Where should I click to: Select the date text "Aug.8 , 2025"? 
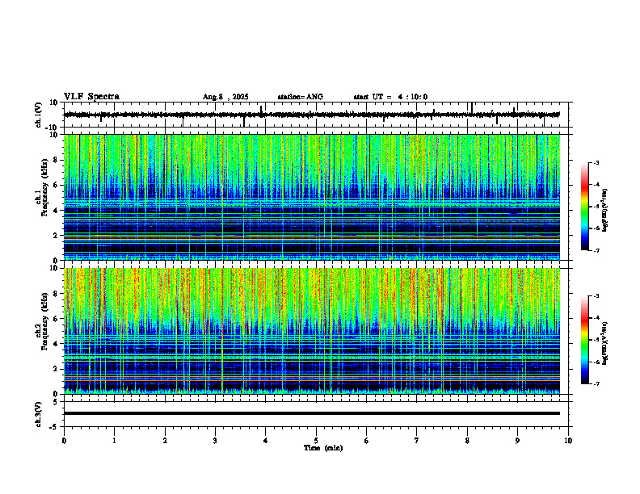(225, 97)
